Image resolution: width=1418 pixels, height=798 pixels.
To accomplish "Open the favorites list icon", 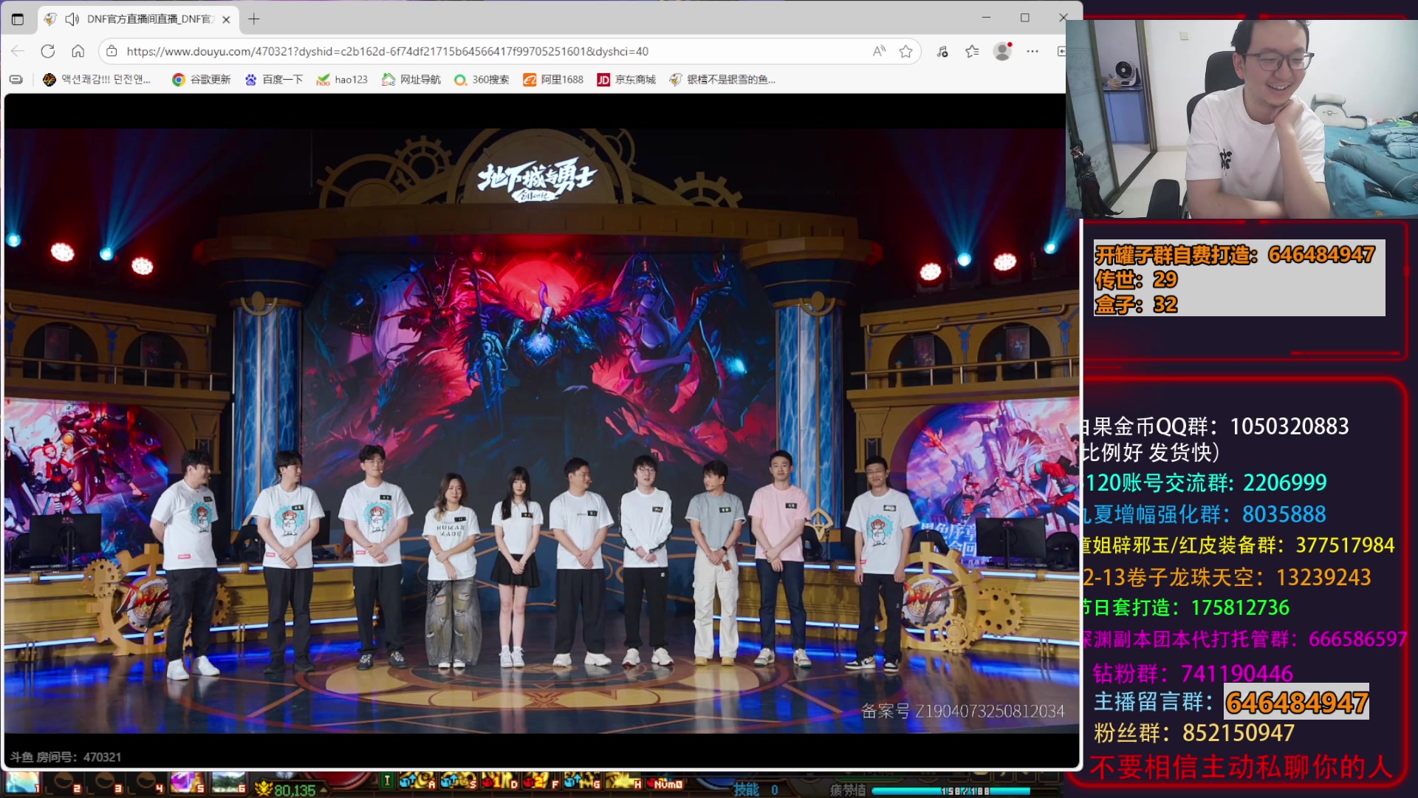I will click(x=973, y=51).
